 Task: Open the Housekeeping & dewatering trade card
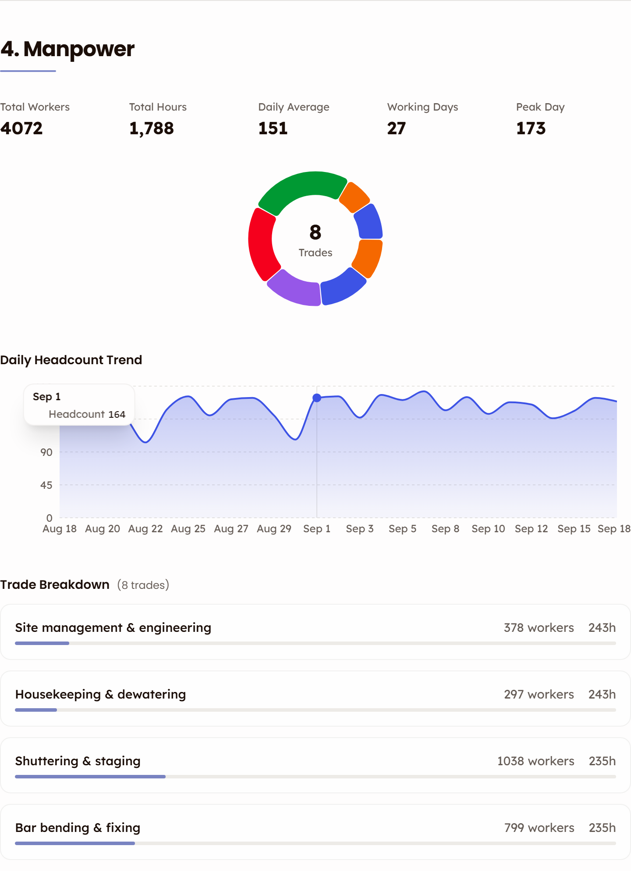point(315,699)
